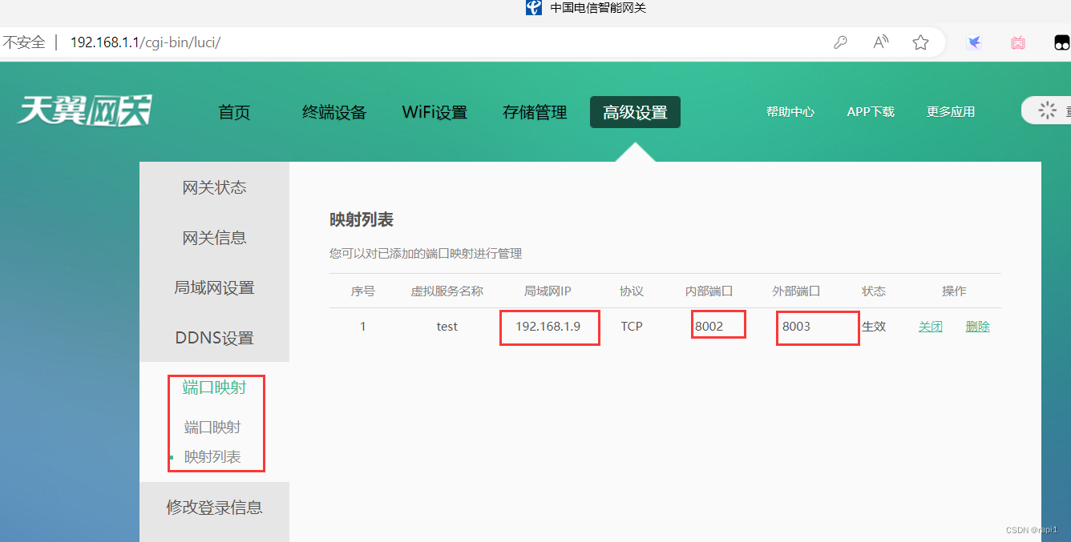
Task: Click the loading spinner icon
Action: [x=1048, y=110]
